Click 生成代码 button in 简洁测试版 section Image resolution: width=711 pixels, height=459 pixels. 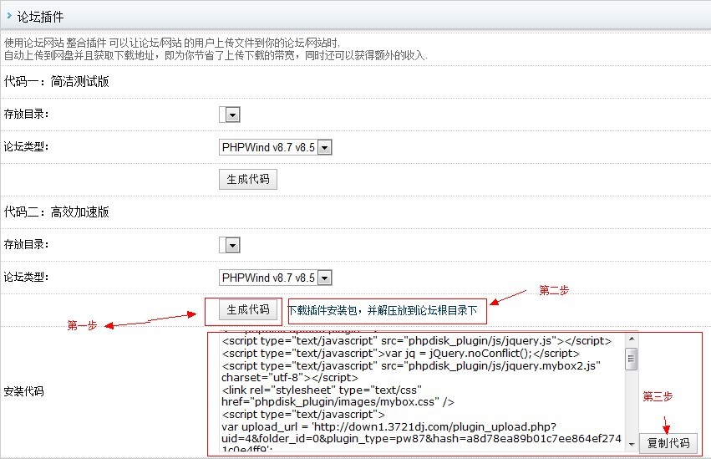(248, 179)
